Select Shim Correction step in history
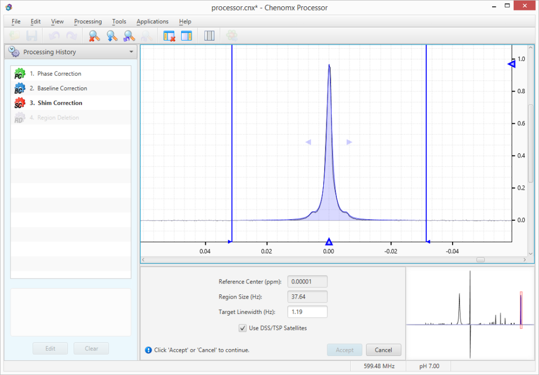Image resolution: width=539 pixels, height=375 pixels. tap(59, 103)
